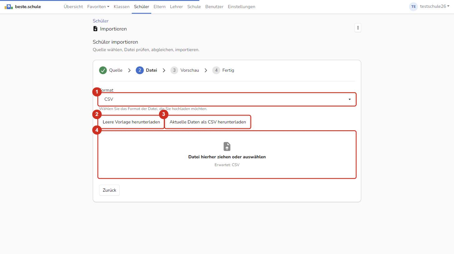
Task: Open the Lehrer navigation item
Action: click(176, 7)
